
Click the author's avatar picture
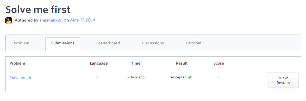coord(9,20)
